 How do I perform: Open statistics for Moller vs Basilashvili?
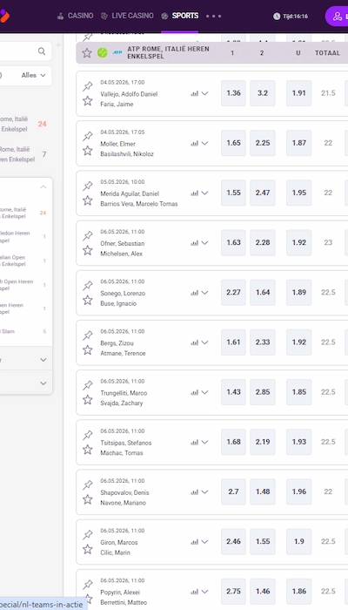pos(194,143)
